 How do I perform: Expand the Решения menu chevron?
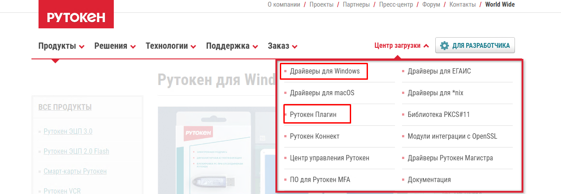point(133,47)
